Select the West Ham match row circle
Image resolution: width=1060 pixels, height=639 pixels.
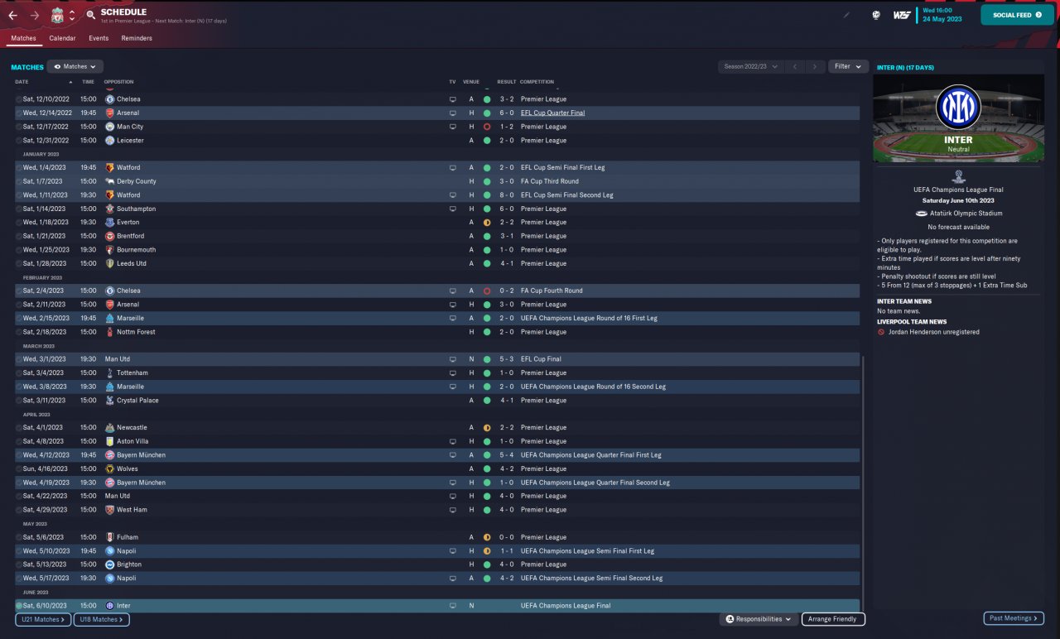[19, 510]
